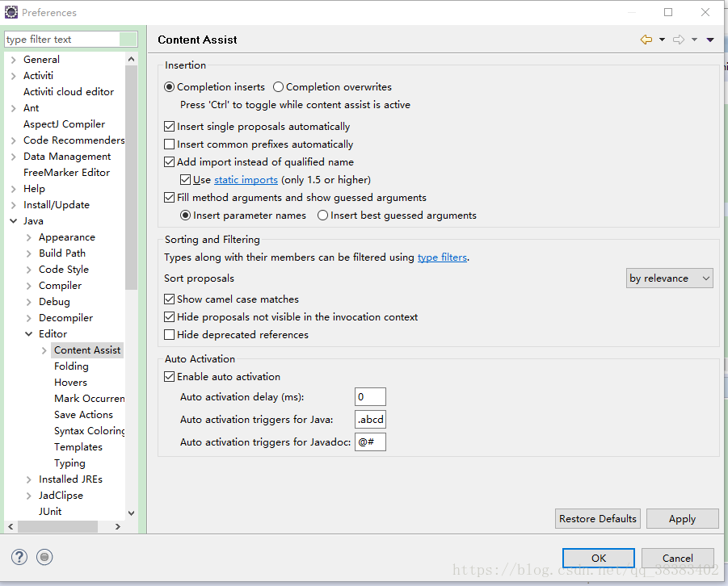Select JUnit in preferences tree
The width and height of the screenshot is (728, 586).
click(x=50, y=512)
